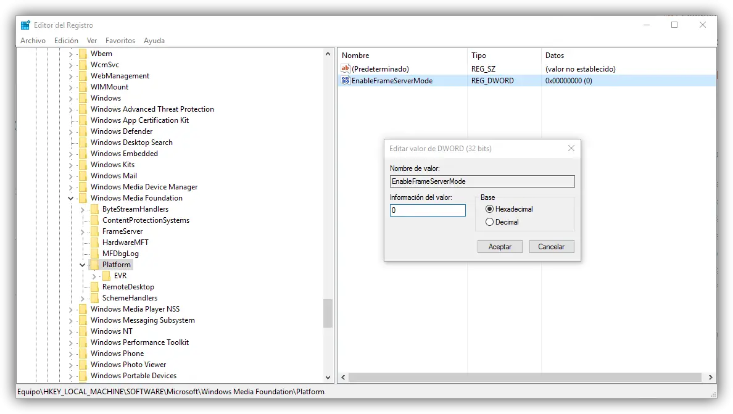
Task: Select the Windows Defender folder icon
Action: click(83, 131)
